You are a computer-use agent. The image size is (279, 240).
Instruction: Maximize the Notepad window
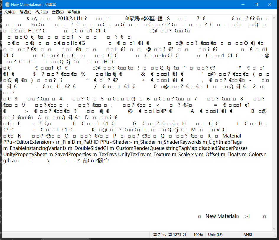pyautogui.click(x=256, y=4)
